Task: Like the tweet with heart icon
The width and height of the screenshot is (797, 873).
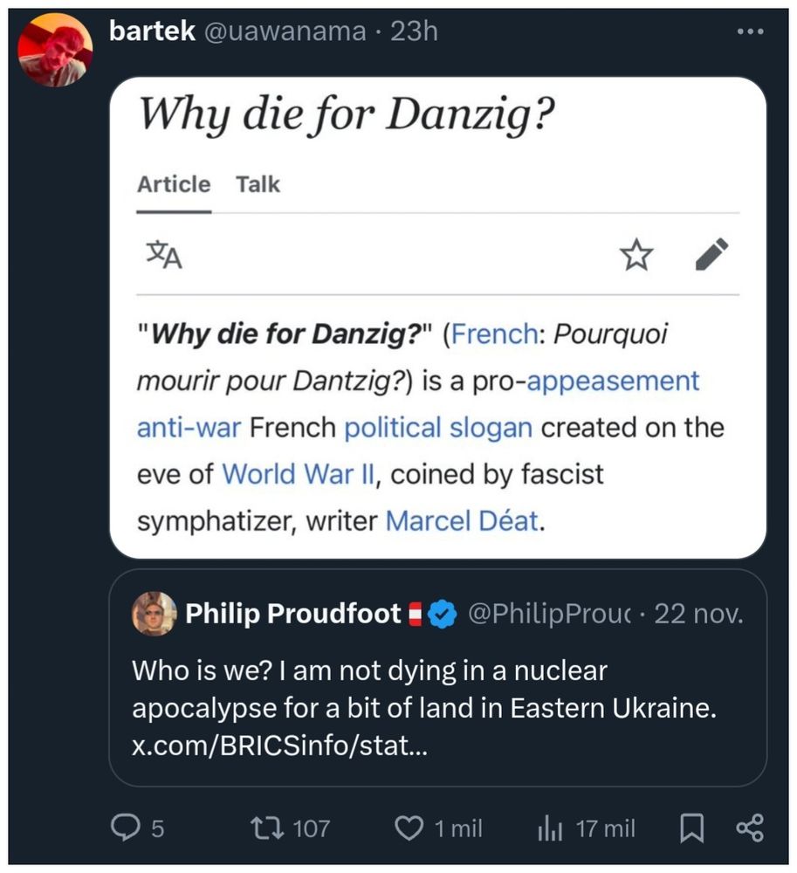Action: tap(409, 827)
